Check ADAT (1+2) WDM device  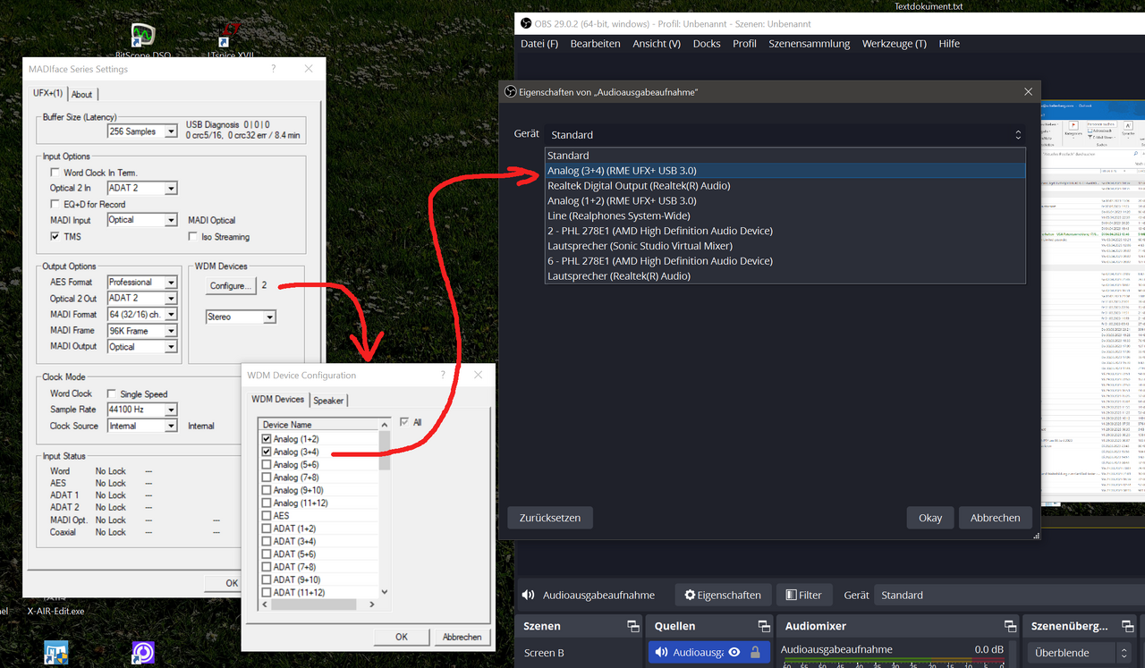[267, 528]
